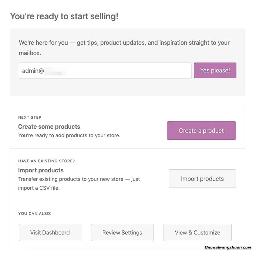256x253 pixels.
Task: Click the word "mailbox." in newsletter text
Action: click(x=30, y=53)
